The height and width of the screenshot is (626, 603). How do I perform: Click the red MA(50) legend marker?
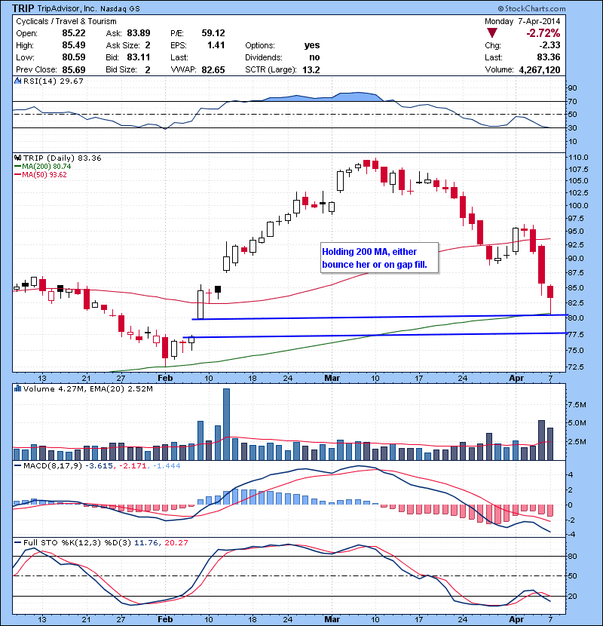(x=17, y=174)
